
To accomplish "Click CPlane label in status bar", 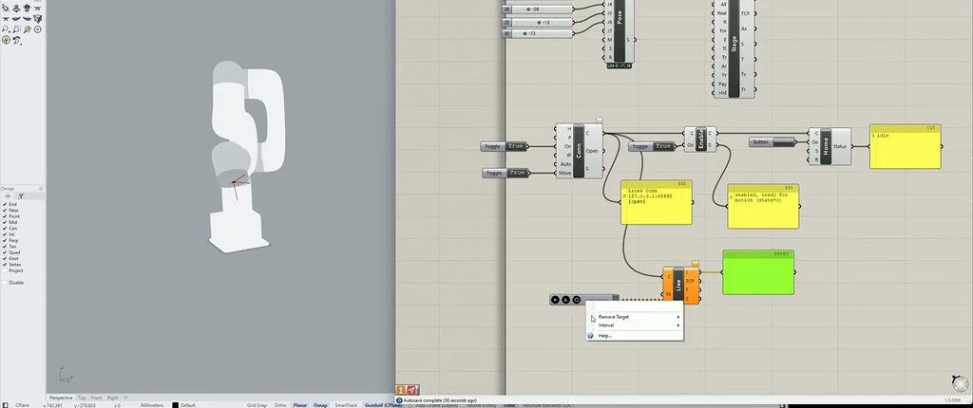I will click(23, 405).
